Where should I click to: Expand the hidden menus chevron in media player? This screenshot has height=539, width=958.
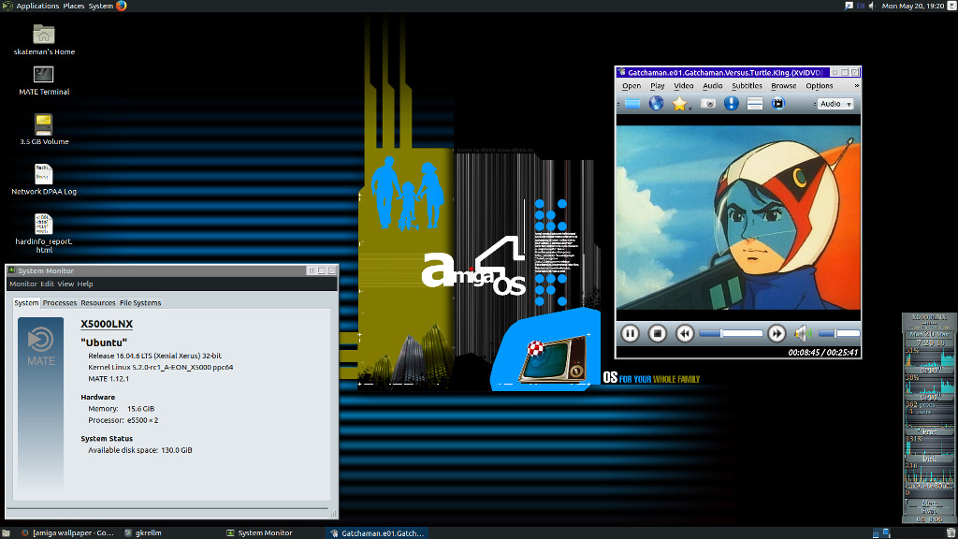[x=856, y=85]
